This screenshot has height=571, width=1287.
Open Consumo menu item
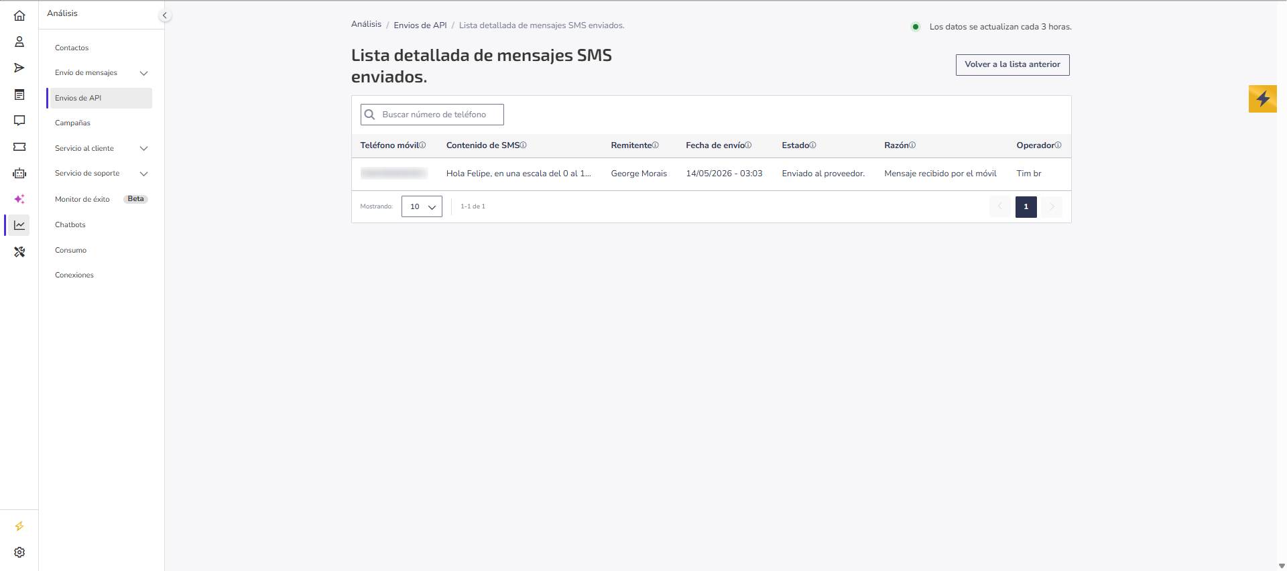[x=70, y=250]
